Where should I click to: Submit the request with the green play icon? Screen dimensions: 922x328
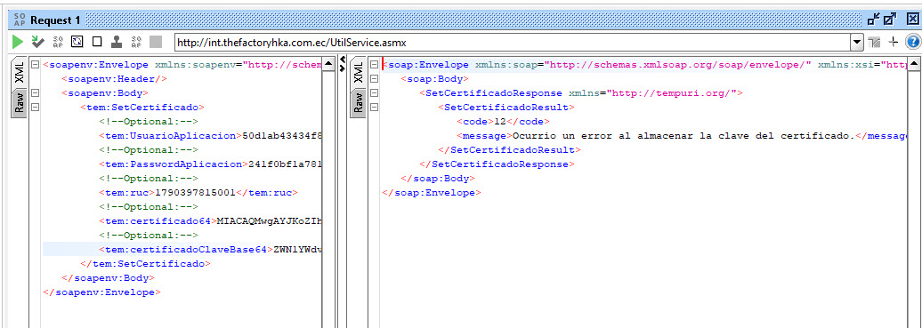(x=18, y=42)
